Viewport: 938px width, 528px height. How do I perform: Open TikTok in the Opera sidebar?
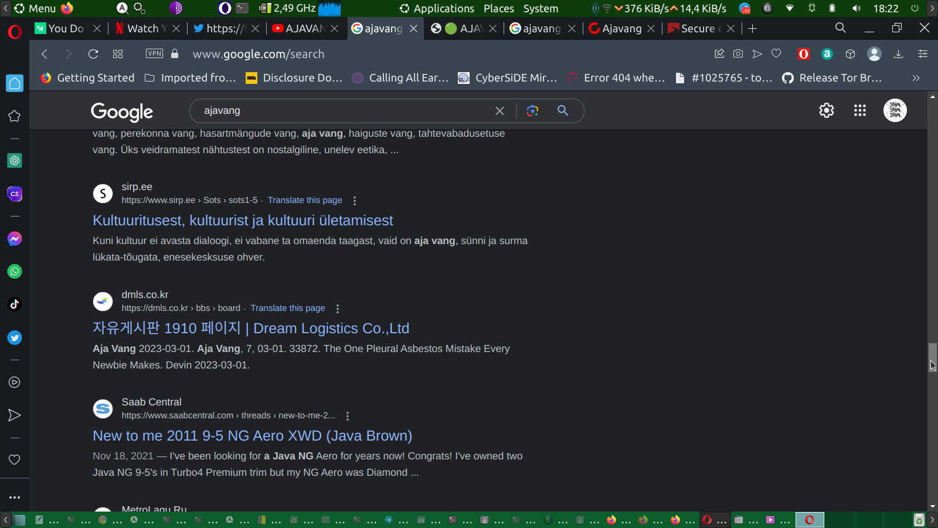click(15, 304)
